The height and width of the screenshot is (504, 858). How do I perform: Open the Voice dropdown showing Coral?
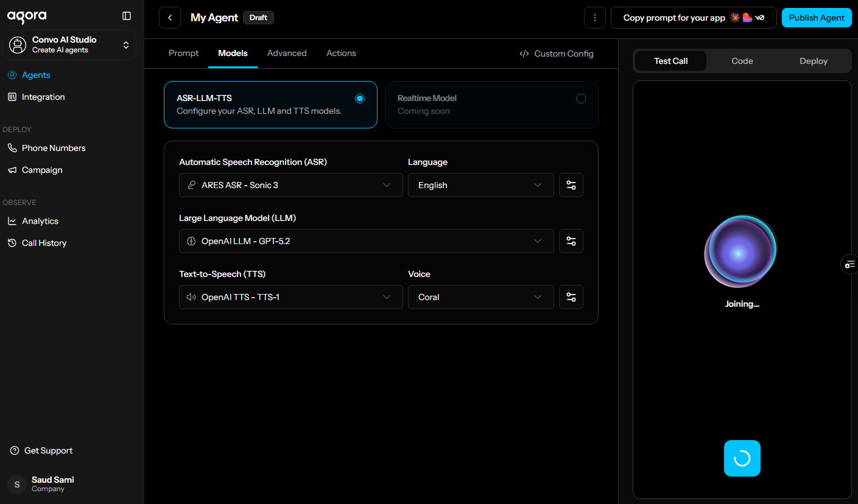(x=480, y=297)
